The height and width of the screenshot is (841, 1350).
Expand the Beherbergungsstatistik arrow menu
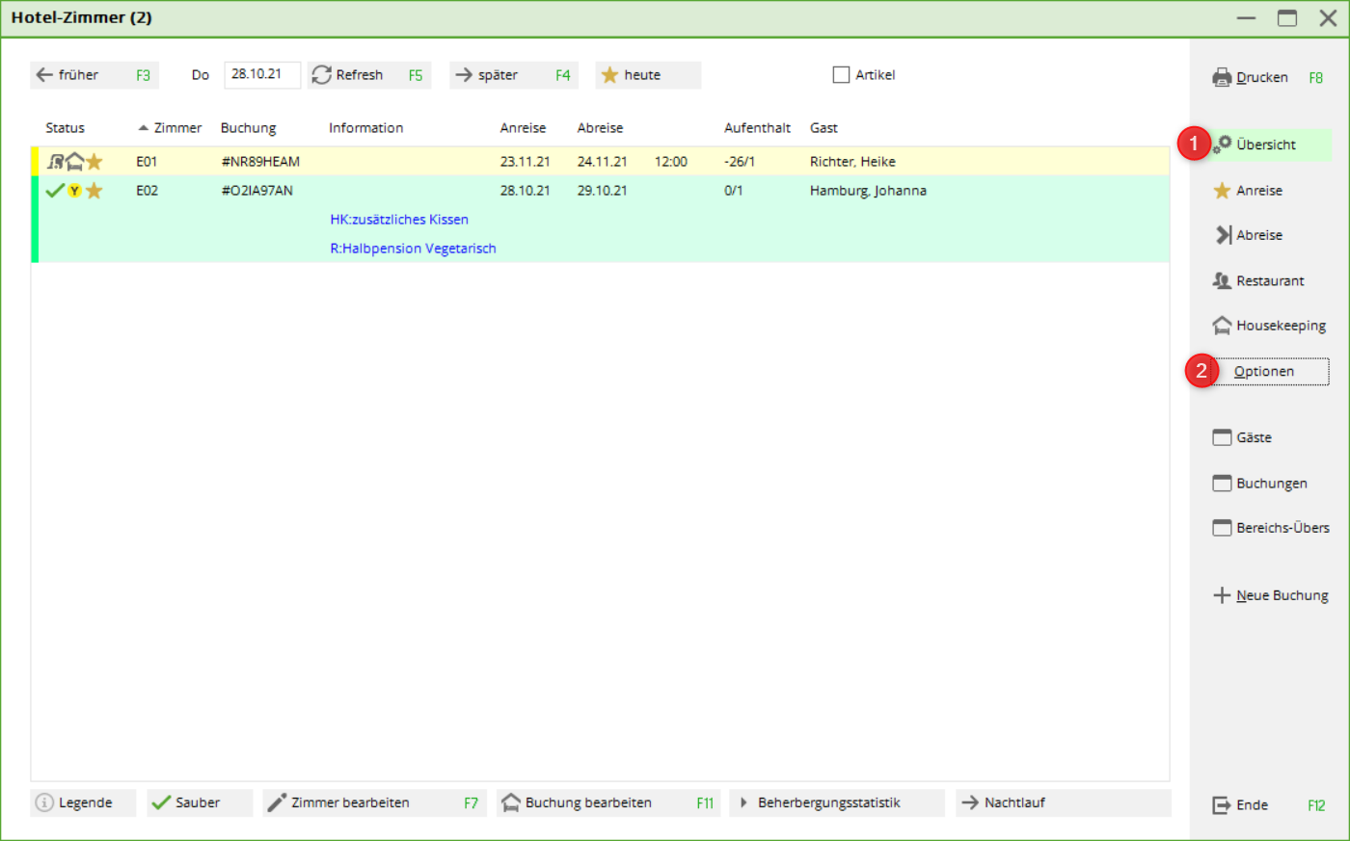743,802
